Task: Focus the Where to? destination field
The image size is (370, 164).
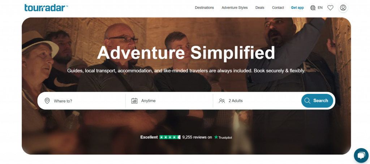Action: point(82,101)
